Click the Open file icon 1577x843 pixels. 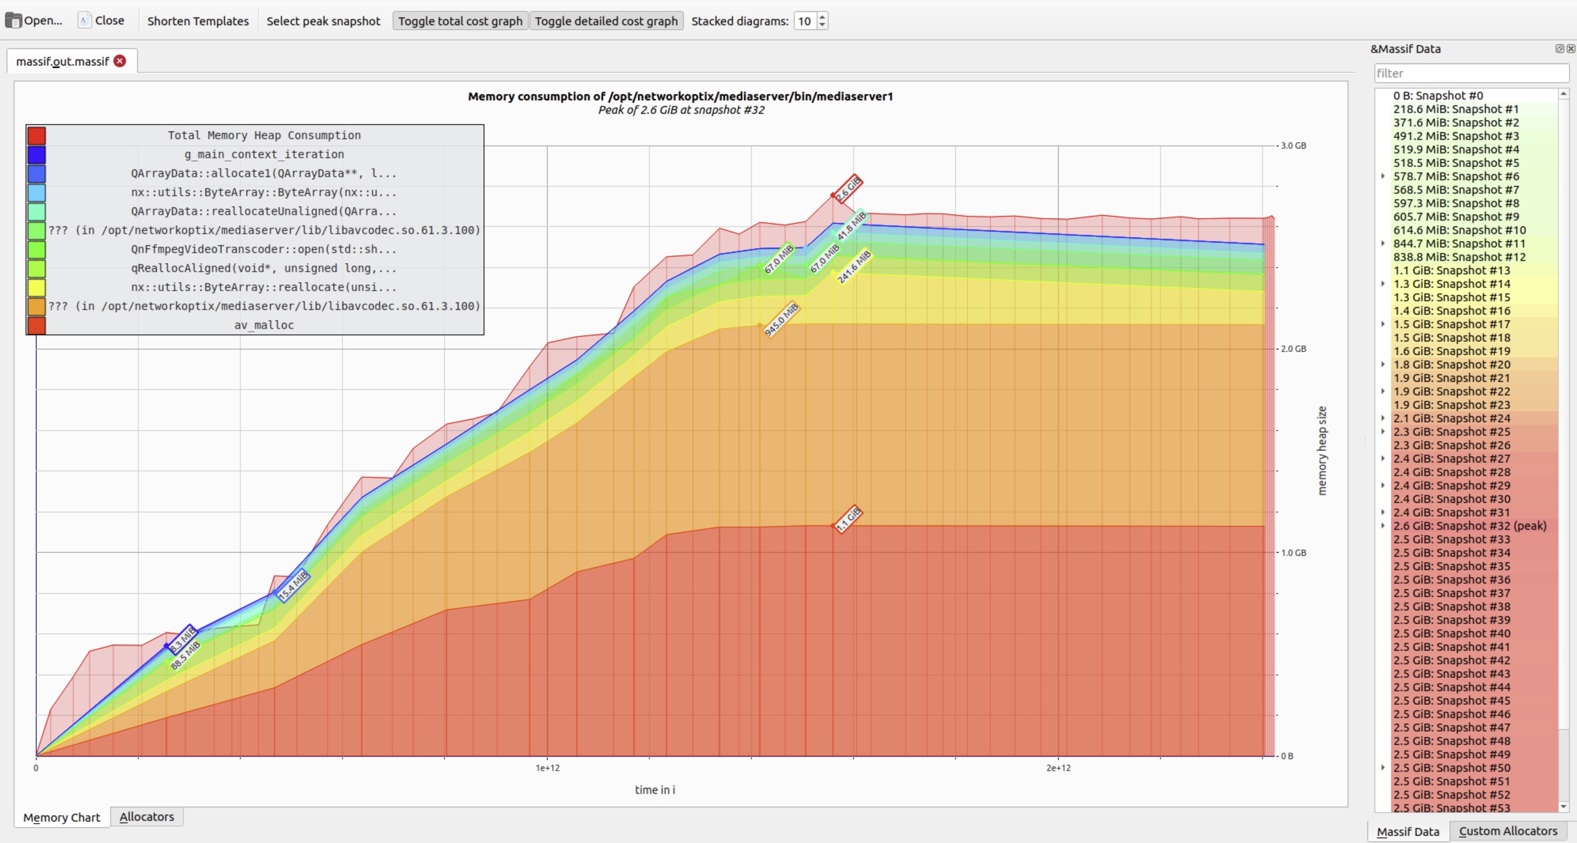click(14, 21)
